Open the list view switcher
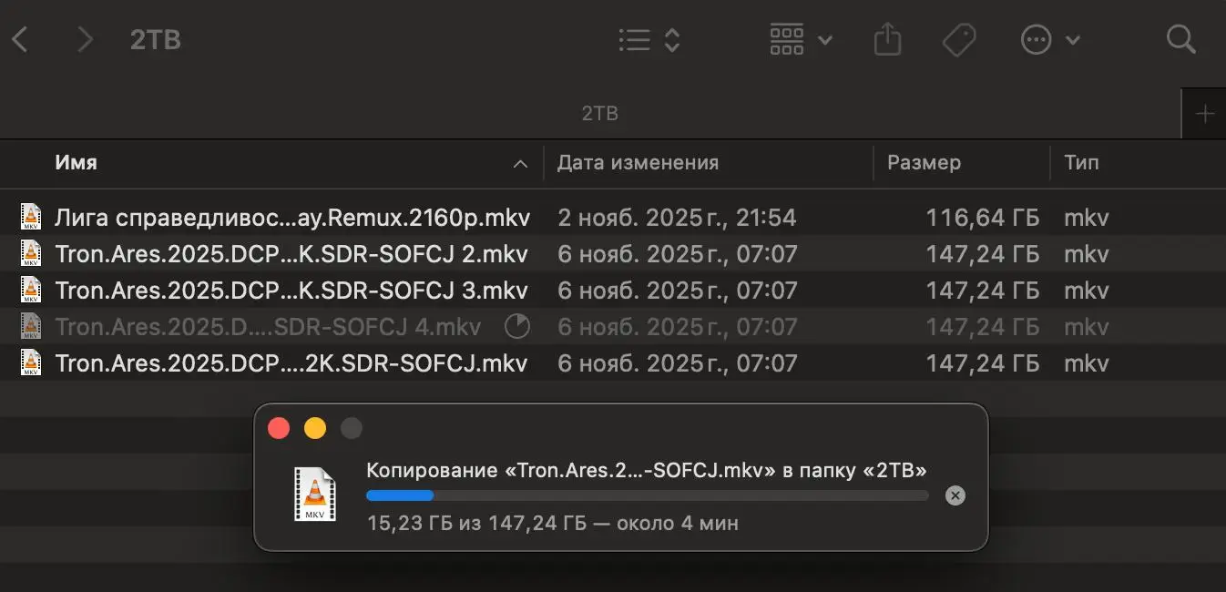 pos(649,40)
